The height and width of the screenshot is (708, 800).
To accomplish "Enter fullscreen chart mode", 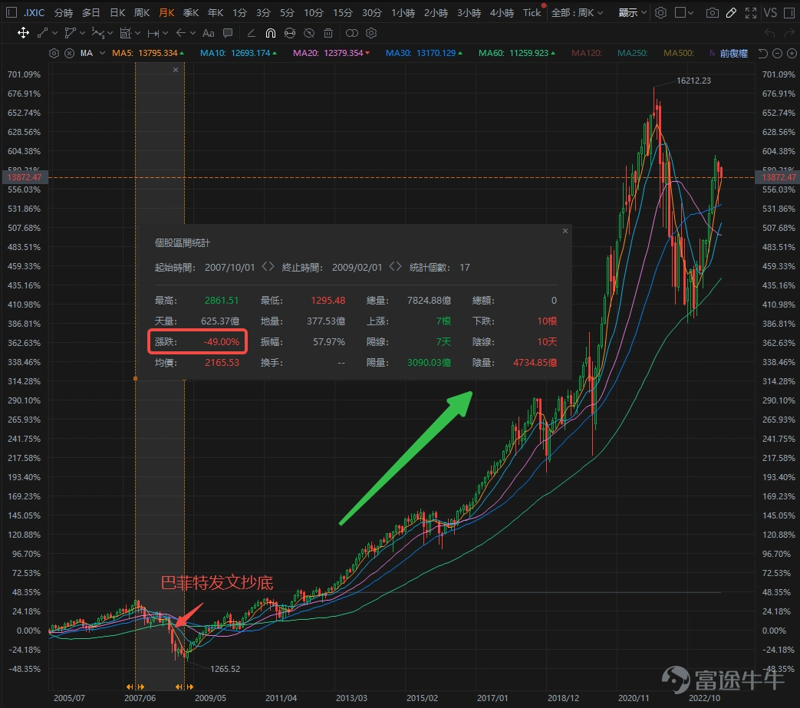I will pos(750,13).
